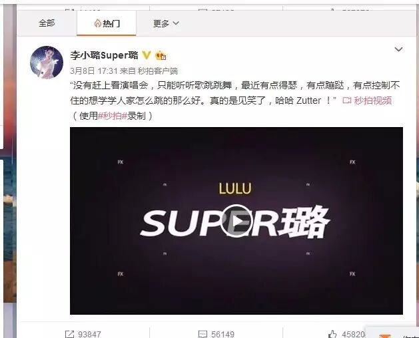The image size is (419, 338).
Task: Click the flame icon on 热门 tab
Action: (x=97, y=23)
